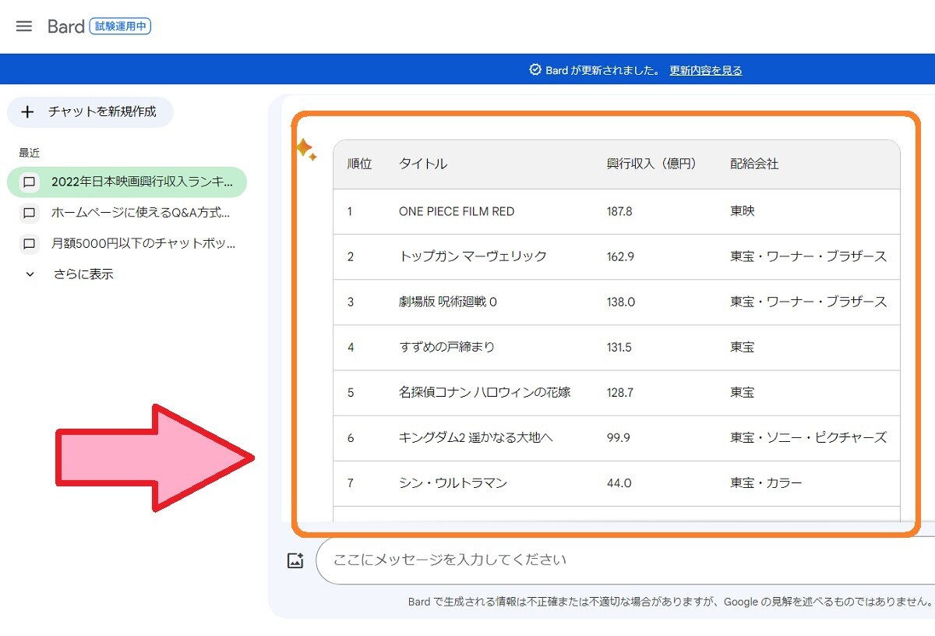The width and height of the screenshot is (935, 636).
Task: Click the chat bubble icon of the Q&A chat
Action: coord(29,213)
